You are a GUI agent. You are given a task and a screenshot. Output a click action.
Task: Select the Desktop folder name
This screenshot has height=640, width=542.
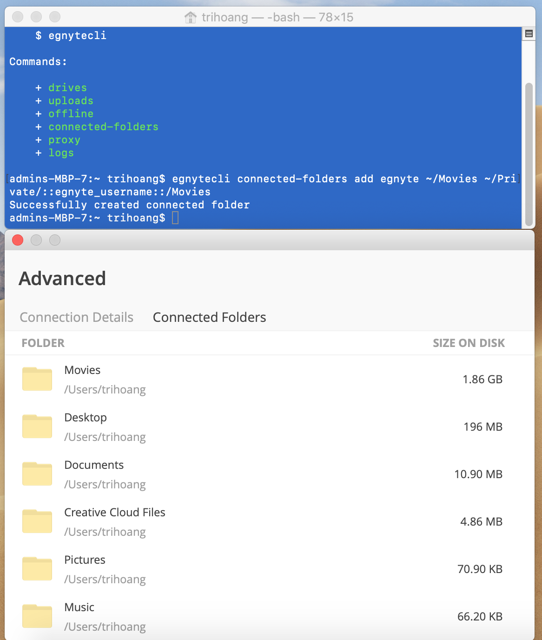click(x=86, y=417)
